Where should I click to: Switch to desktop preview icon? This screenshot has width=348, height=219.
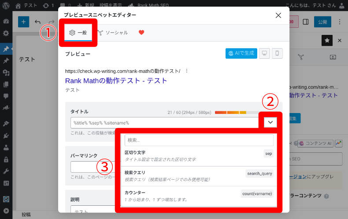[x=264, y=53]
